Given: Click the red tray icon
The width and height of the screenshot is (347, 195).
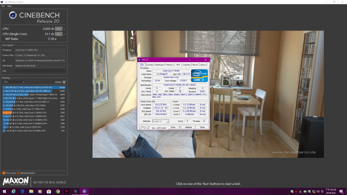Looking at the screenshot, I should click(296, 192).
